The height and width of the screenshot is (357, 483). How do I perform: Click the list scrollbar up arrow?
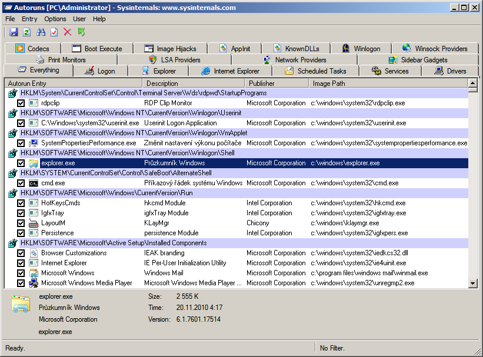pos(473,83)
